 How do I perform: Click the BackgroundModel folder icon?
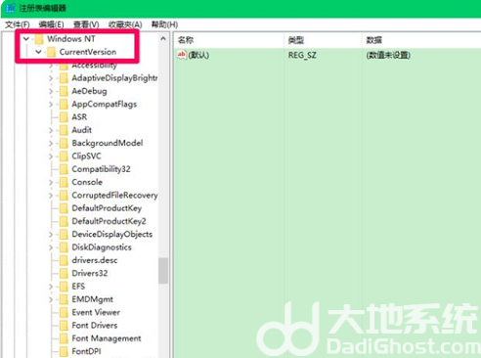(x=64, y=143)
